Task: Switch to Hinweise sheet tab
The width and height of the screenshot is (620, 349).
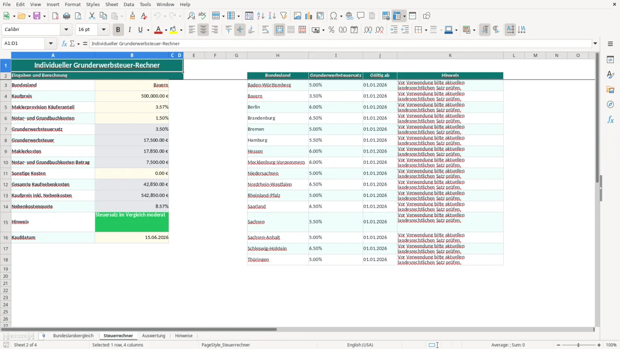Action: (x=183, y=336)
